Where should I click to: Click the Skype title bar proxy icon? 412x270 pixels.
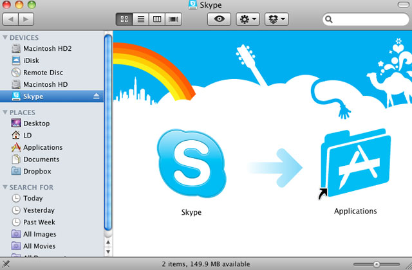192,4
